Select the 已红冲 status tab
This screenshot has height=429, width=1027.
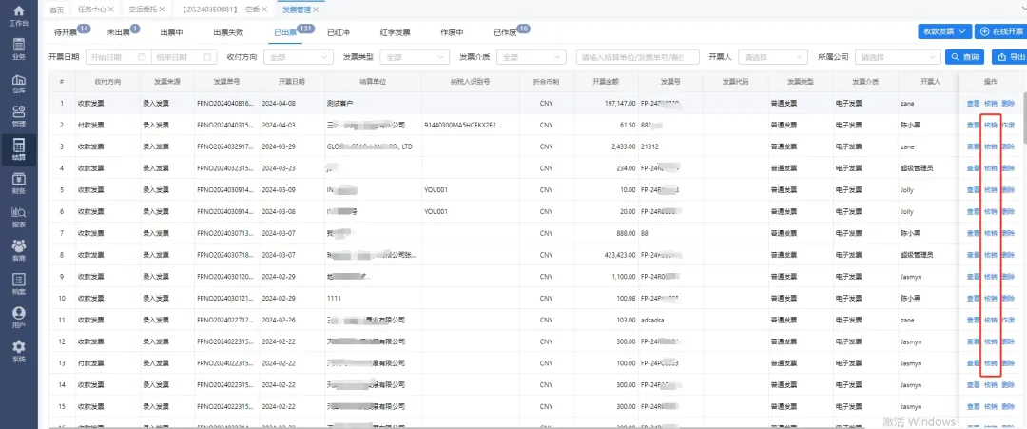coord(339,32)
